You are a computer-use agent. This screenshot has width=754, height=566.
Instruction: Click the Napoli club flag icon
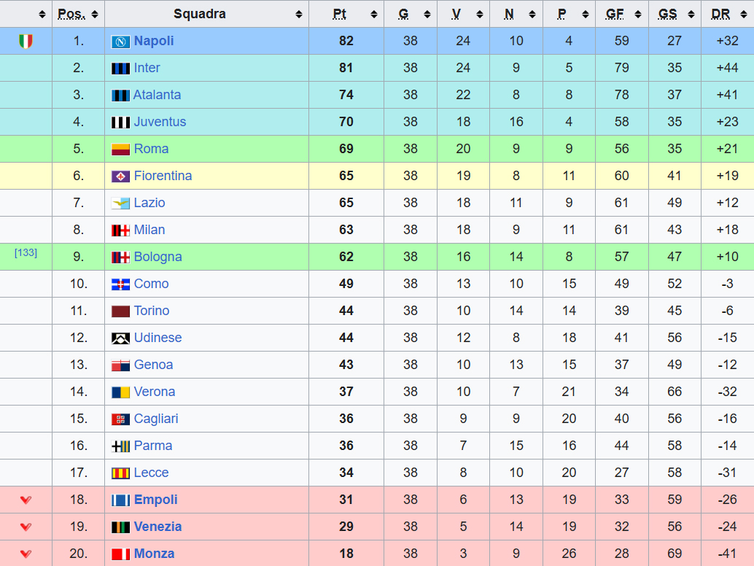coord(120,42)
